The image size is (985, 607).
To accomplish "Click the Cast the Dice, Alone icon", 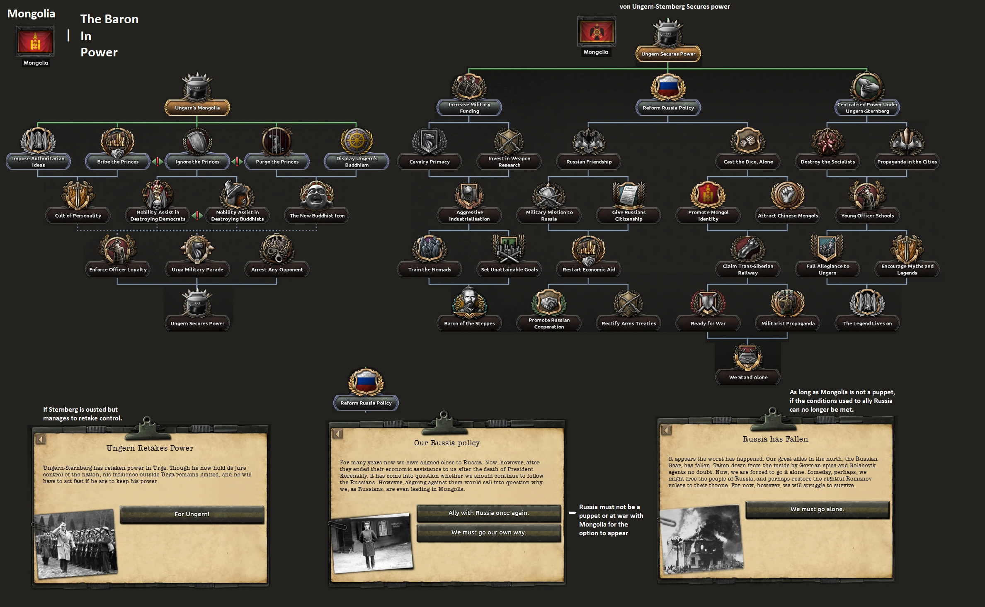I will 748,142.
